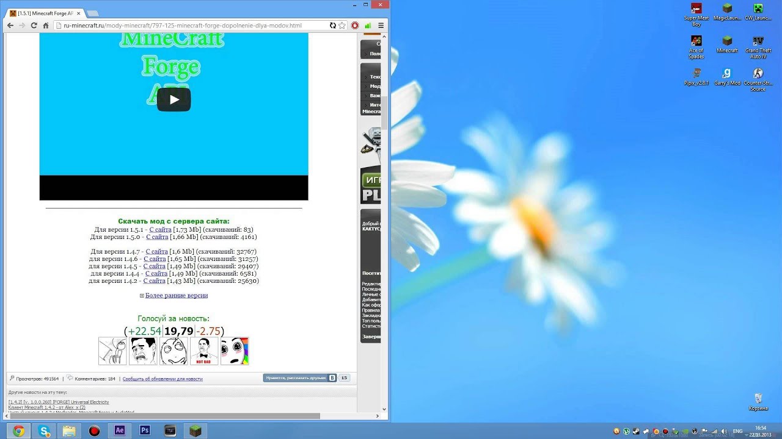Screen dimensions: 782x439
Task: Open Pipix_v2.8.1 desktop shortcut
Action: 696,77
